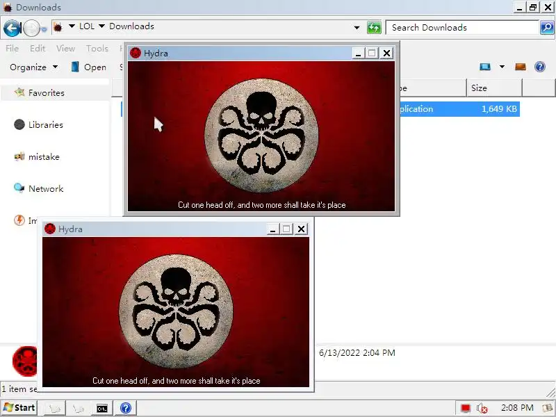The height and width of the screenshot is (417, 556).
Task: Focus the Search Downloads field
Action: click(462, 28)
